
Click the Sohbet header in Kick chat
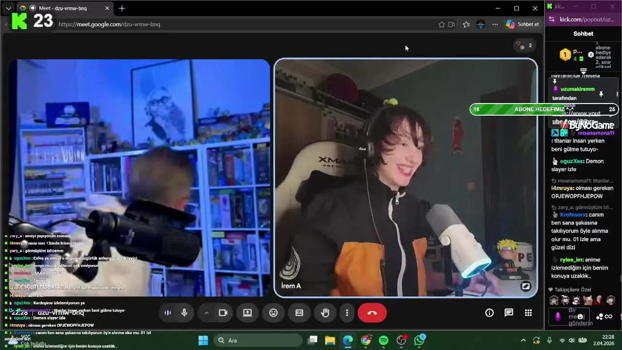[x=583, y=34]
